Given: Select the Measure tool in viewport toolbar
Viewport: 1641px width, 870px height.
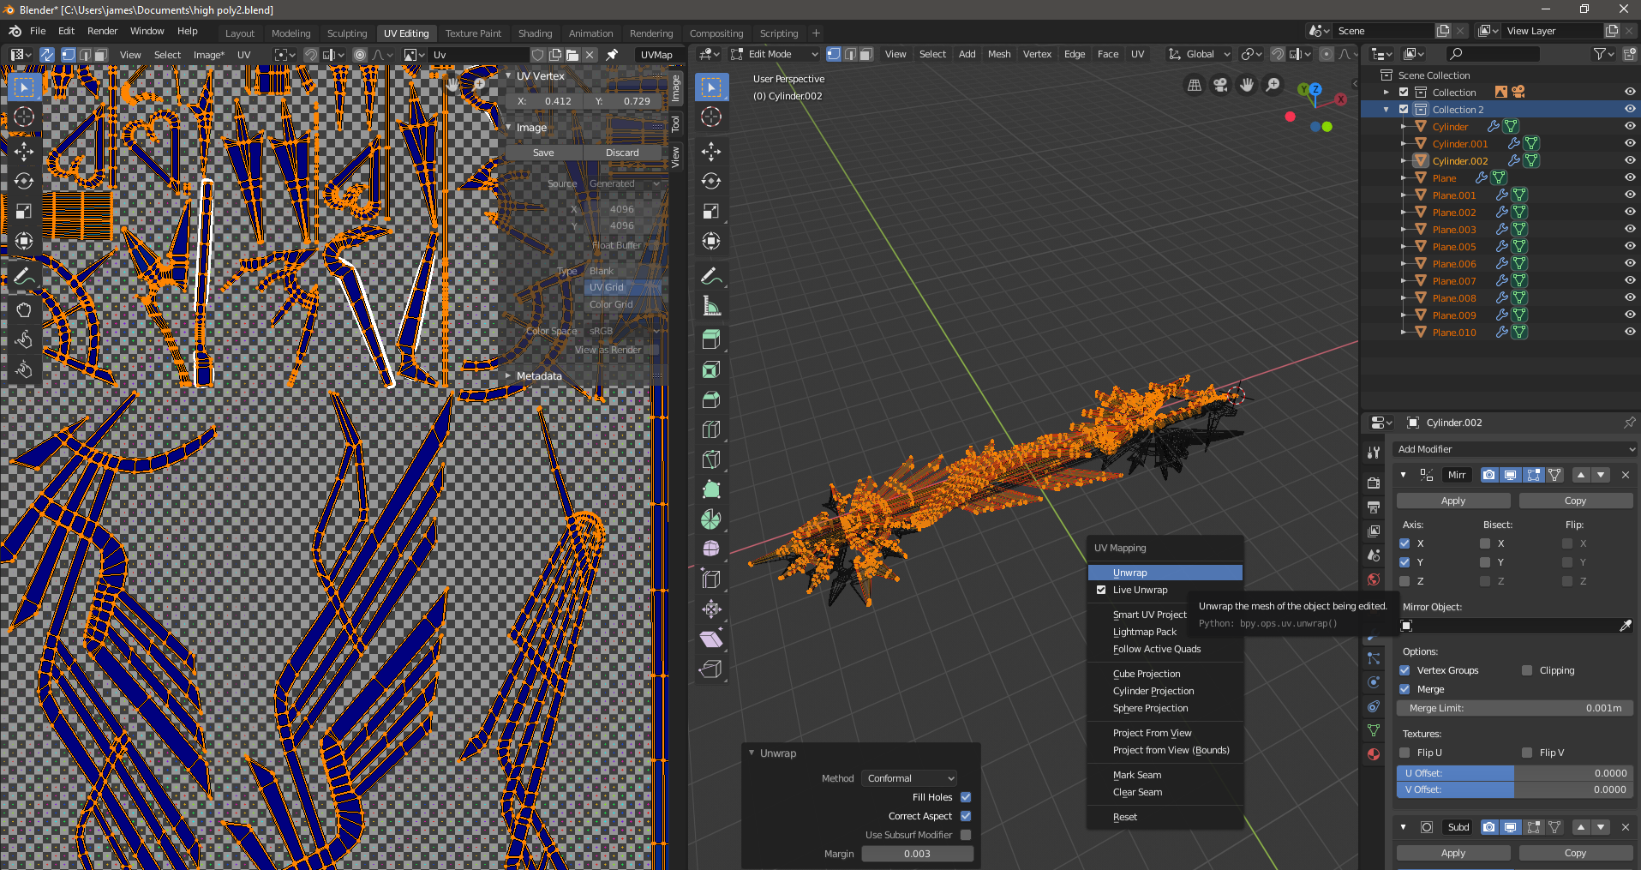Looking at the screenshot, I should (x=710, y=306).
